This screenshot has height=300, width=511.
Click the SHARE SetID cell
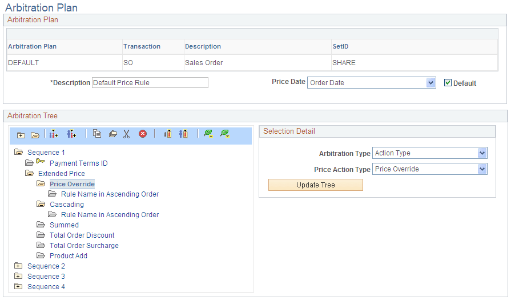pos(344,63)
